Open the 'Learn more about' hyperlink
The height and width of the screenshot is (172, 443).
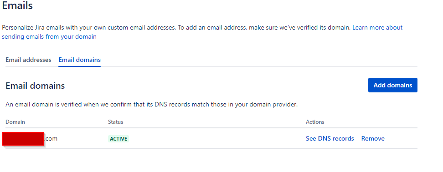tap(377, 27)
